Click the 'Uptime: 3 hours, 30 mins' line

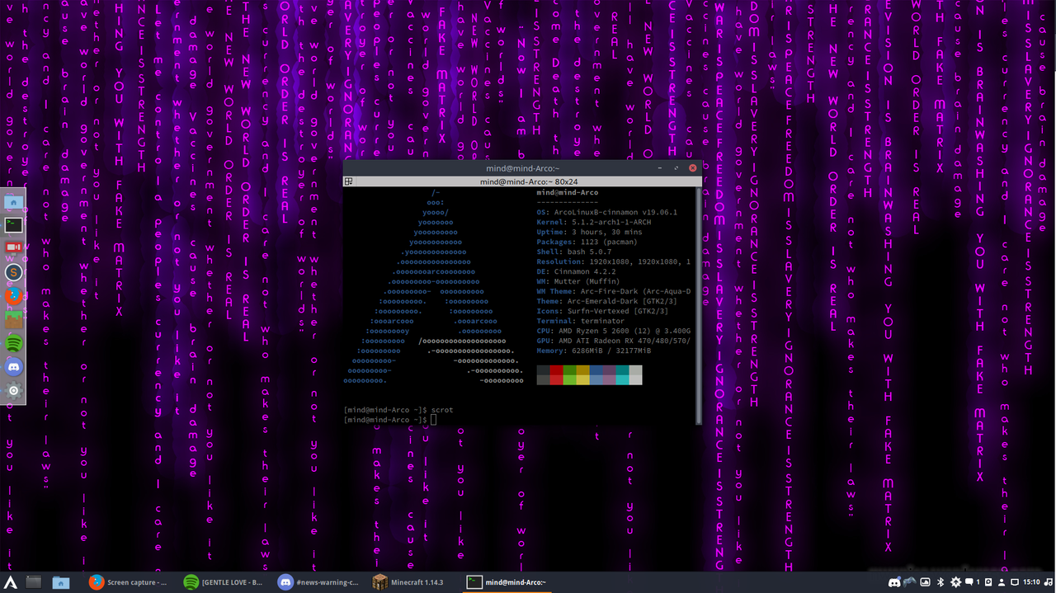(x=589, y=232)
